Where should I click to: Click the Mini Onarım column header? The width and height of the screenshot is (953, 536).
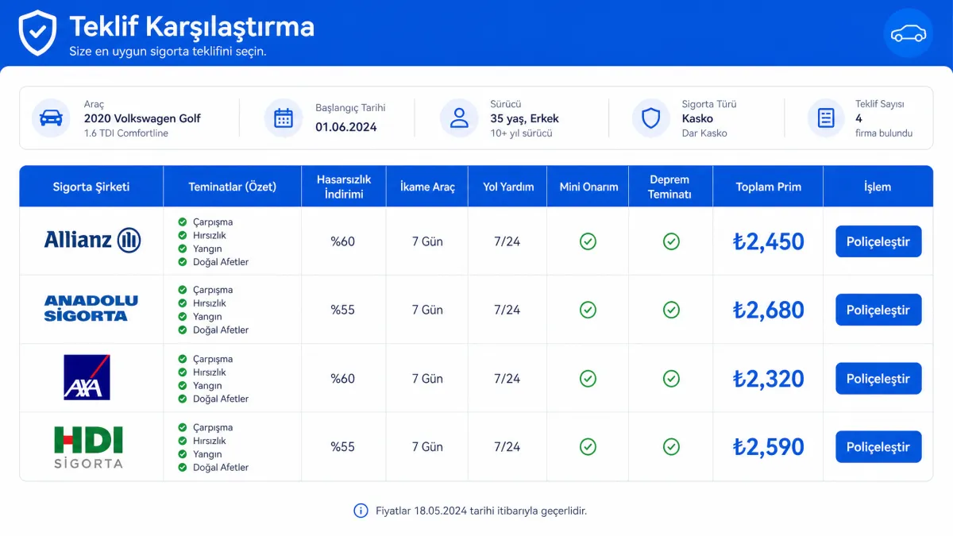coord(588,187)
